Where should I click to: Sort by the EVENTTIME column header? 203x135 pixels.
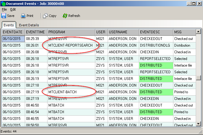(x=36, y=32)
